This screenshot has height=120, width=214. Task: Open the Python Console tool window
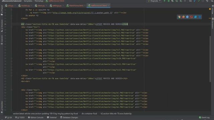[x=35, y=117]
